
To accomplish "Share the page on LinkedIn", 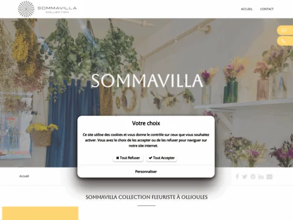I will tap(261, 177).
